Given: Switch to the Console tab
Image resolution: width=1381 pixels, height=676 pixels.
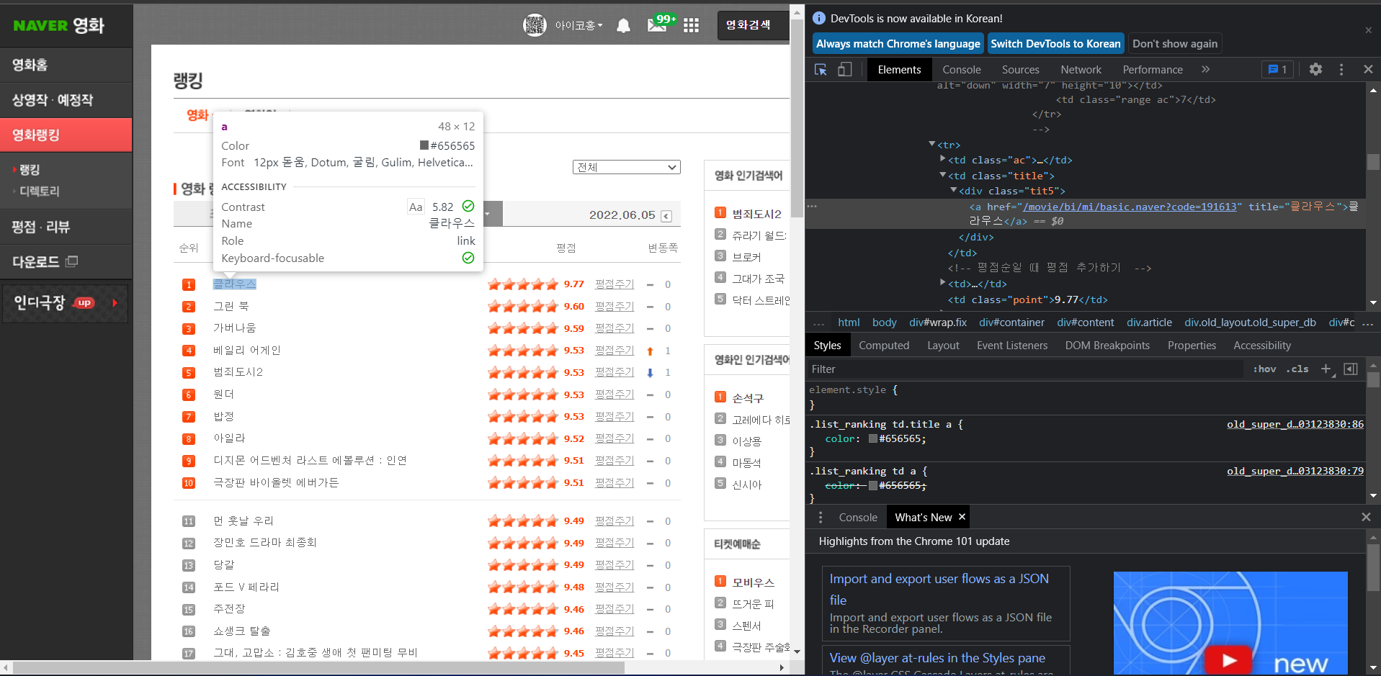Looking at the screenshot, I should tap(962, 70).
